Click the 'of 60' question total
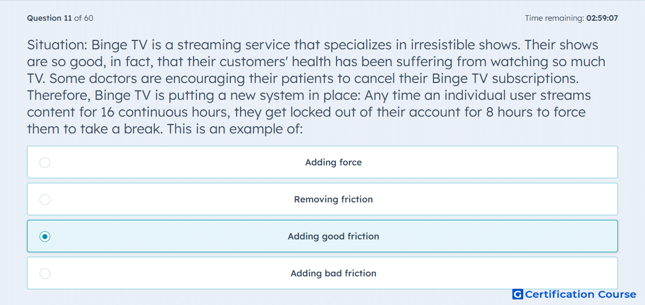 [x=84, y=18]
